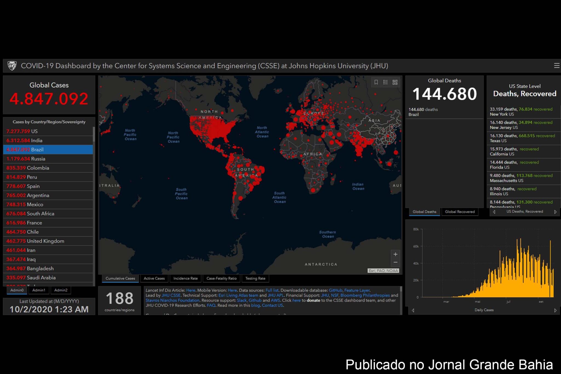Select the Global Recovered tab

(460, 212)
